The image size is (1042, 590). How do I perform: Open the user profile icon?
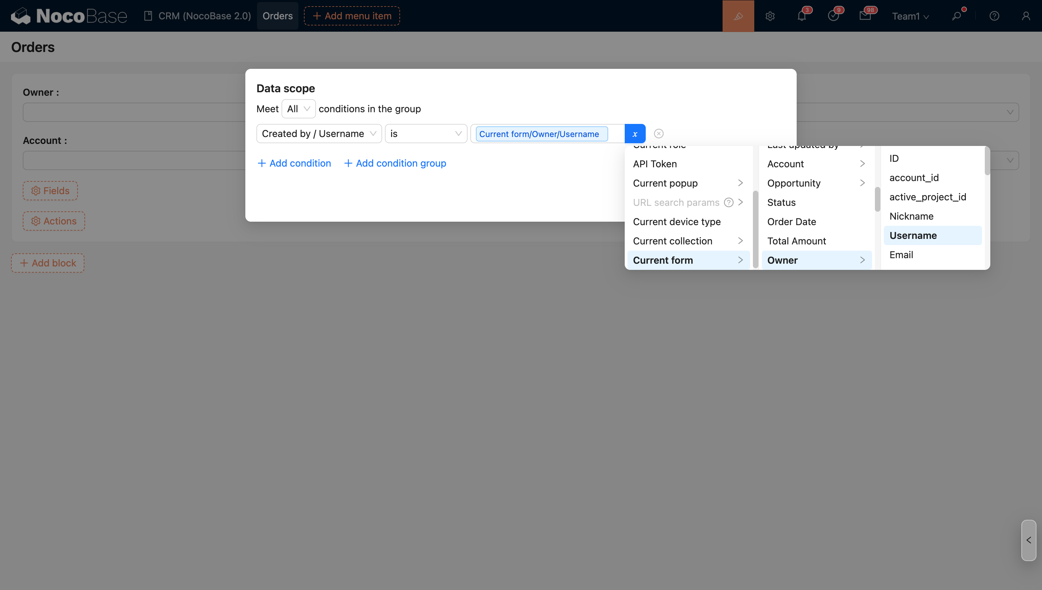tap(1026, 16)
